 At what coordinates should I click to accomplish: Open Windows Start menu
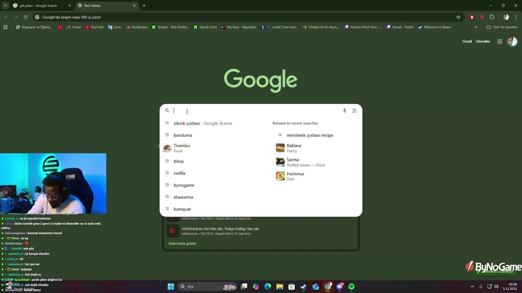pyautogui.click(x=171, y=286)
